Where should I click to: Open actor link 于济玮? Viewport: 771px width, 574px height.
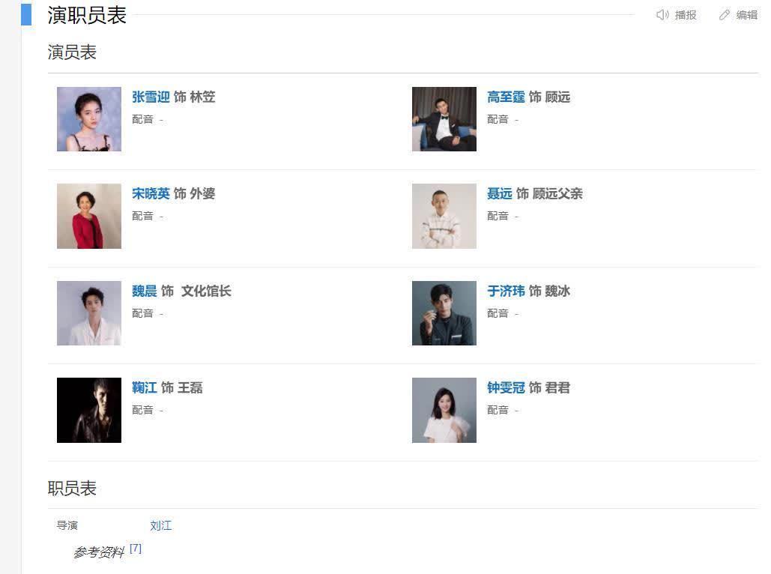click(506, 291)
